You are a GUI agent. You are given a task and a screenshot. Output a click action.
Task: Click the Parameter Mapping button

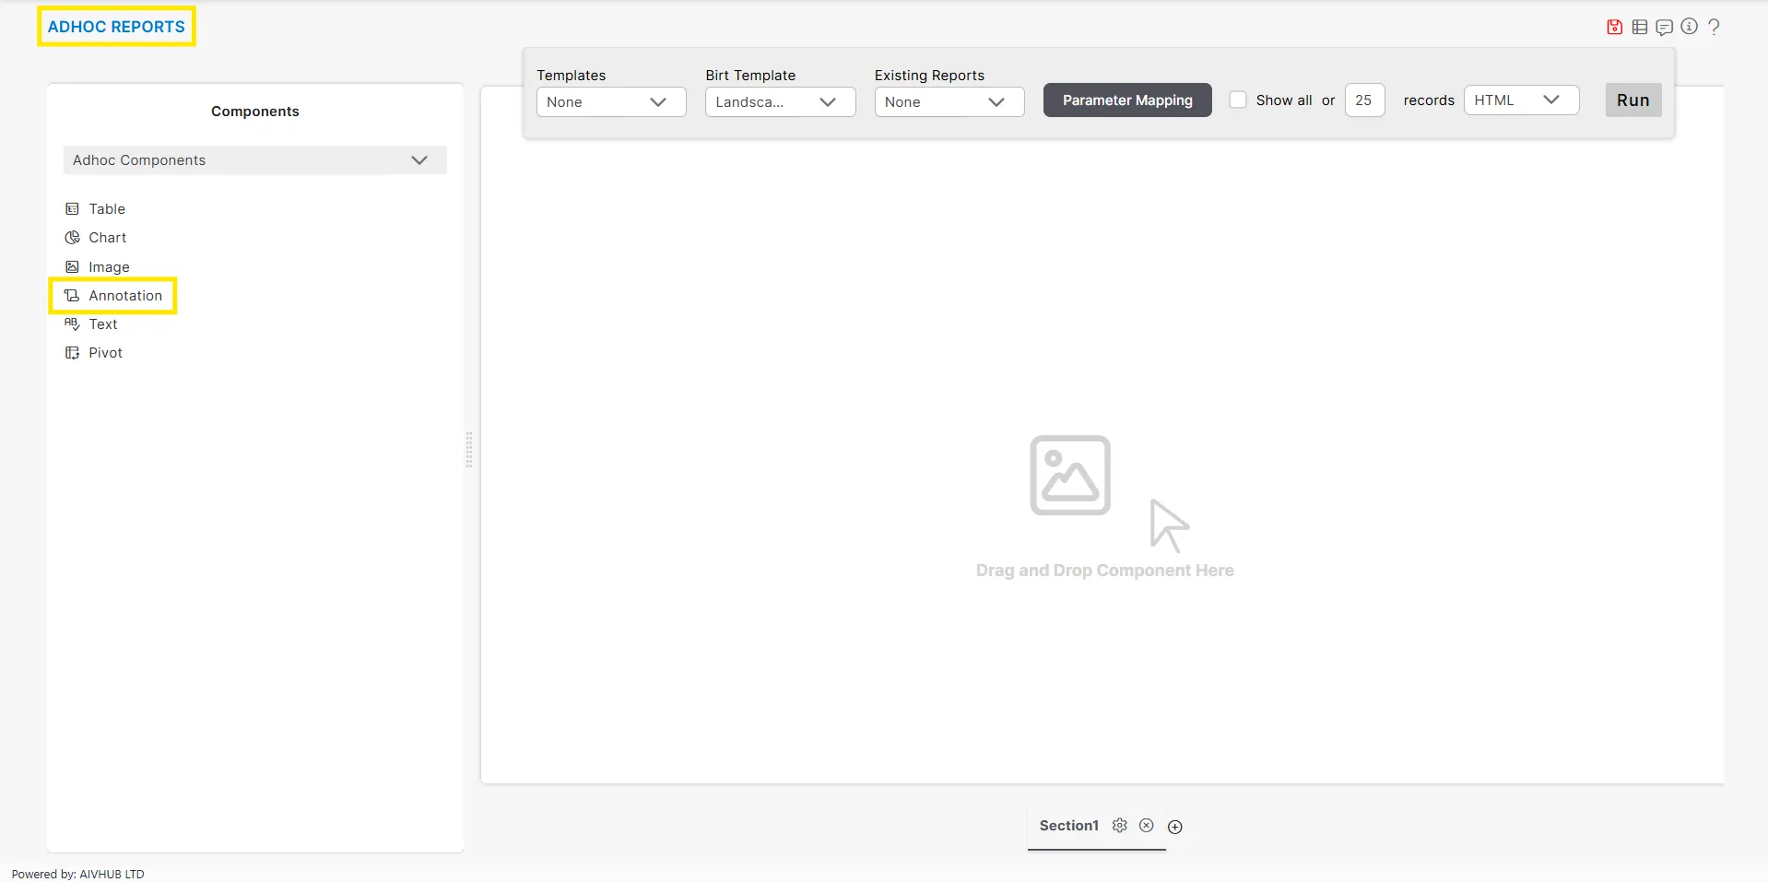pos(1126,100)
